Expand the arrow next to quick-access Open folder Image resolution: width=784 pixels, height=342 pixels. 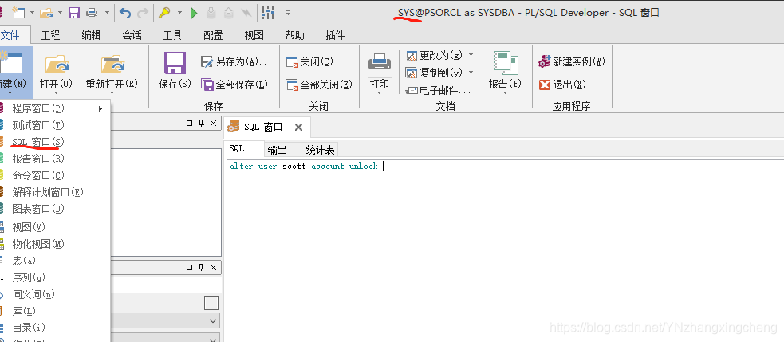point(60,13)
